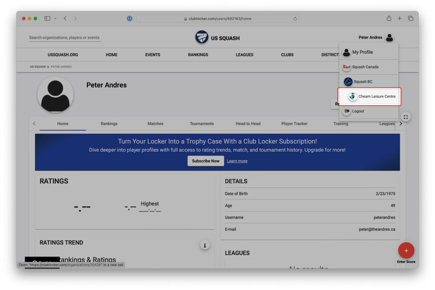The image size is (435, 290).
Task: Choose Squash BC in the account menu
Action: click(369, 82)
